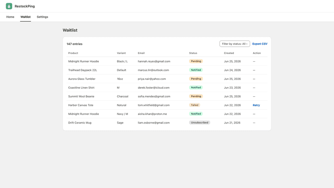Select the Waitlist tab
The image size is (334, 188).
[x=25, y=17]
